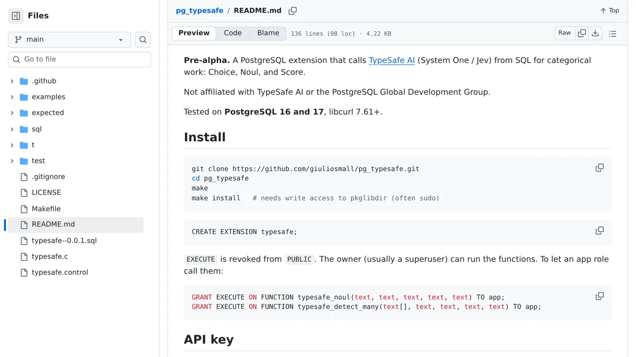Switch to the Code tab
Viewport: 636px width, 357px height.
233,33
